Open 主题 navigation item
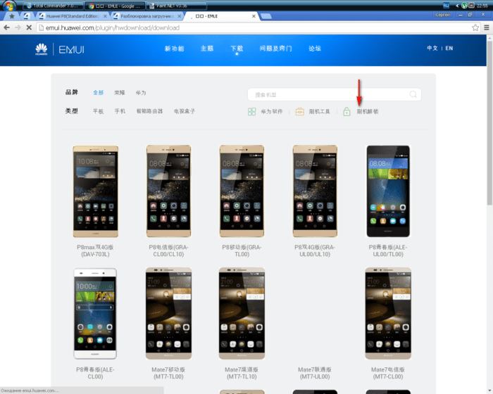Viewport: 493px width, 394px height. click(207, 49)
